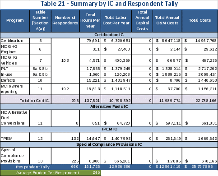This screenshot has width=218, height=176.
Task: Click the 'HD GHG Engines' row label
Action: tap(15, 49)
